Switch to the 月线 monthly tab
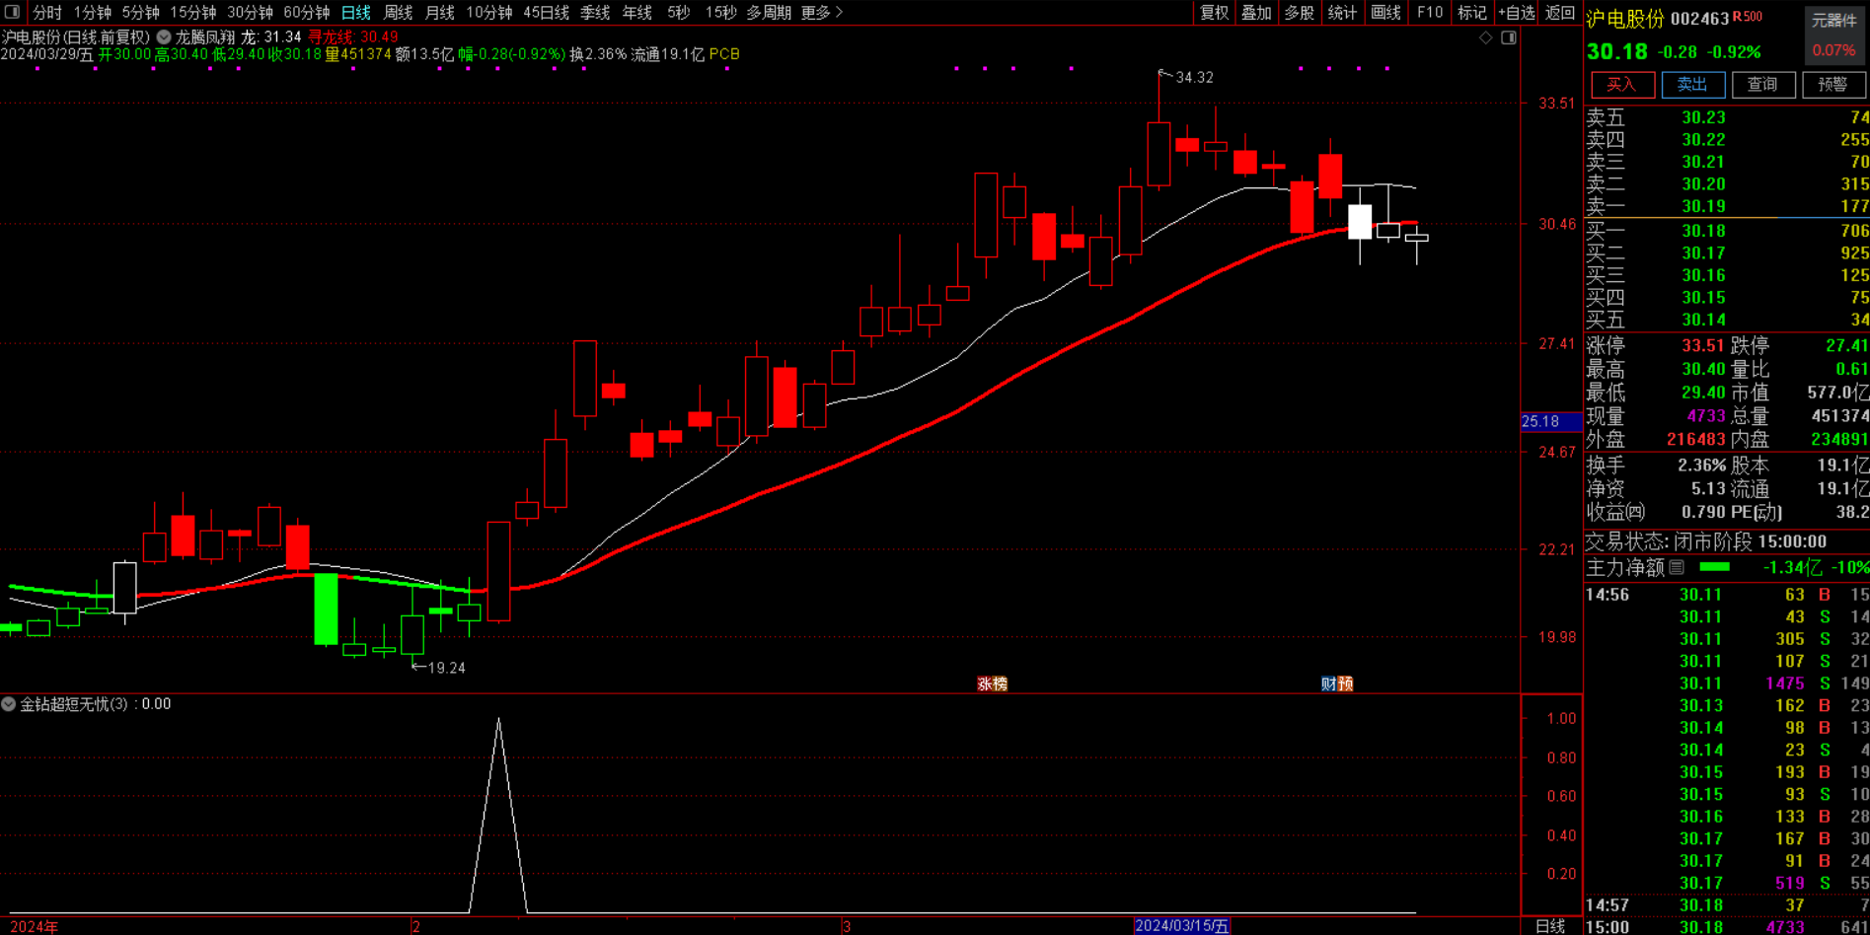The width and height of the screenshot is (1870, 935). [x=439, y=12]
